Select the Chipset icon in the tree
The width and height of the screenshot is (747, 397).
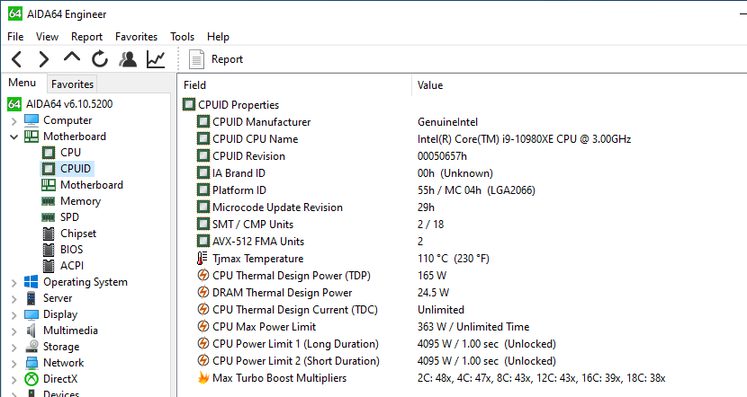tap(48, 234)
